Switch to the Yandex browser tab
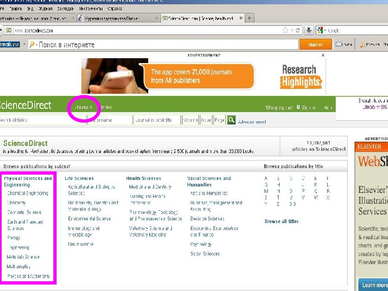 point(37,18)
